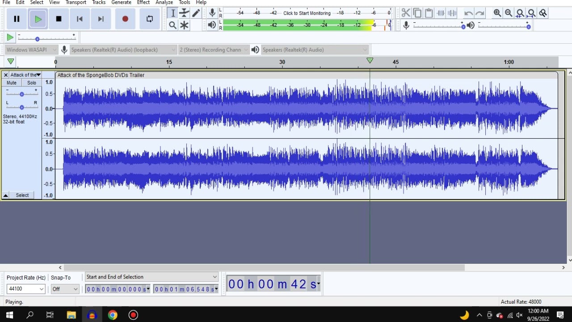Image resolution: width=572 pixels, height=322 pixels.
Task: Click the selection end time field
Action: point(186,289)
